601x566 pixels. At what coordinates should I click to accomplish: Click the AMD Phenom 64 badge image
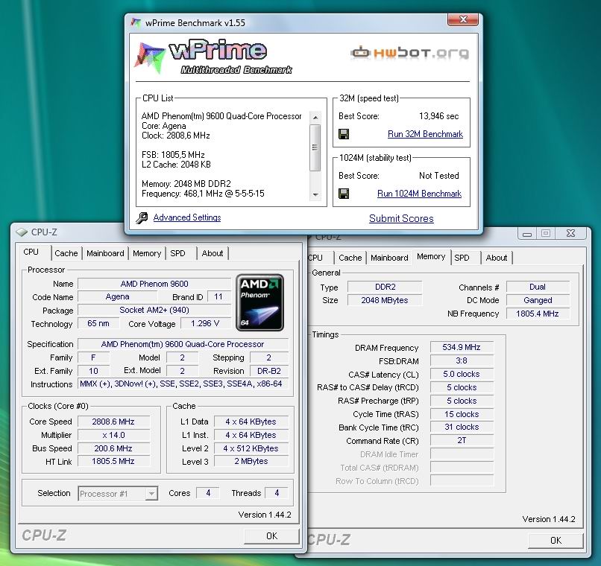coord(260,302)
